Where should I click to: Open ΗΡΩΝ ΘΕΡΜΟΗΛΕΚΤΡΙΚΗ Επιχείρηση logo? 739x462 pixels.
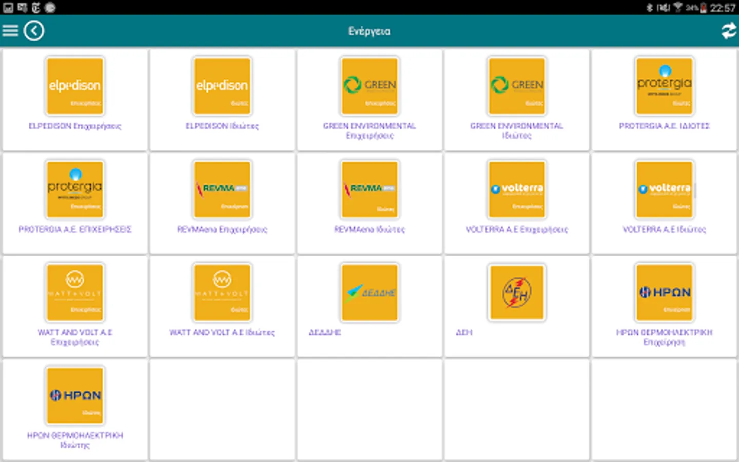pyautogui.click(x=664, y=293)
